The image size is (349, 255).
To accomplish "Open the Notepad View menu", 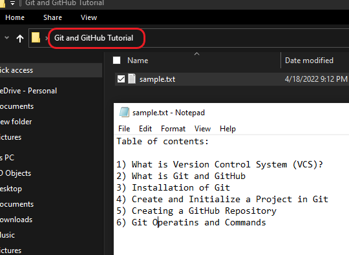I will pos(202,129).
